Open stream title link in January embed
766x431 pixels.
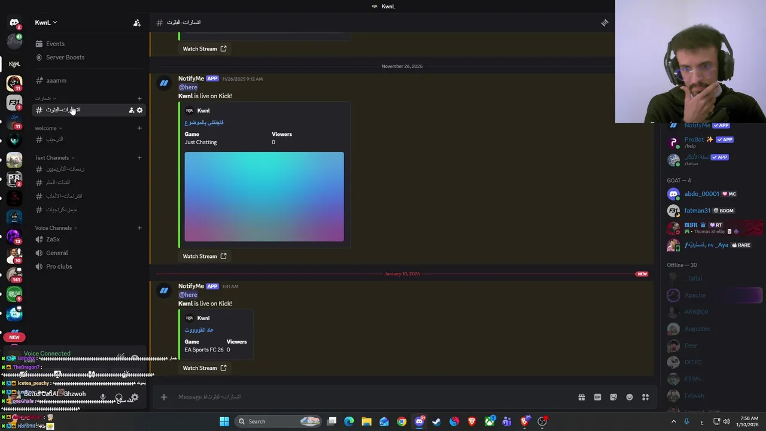[199, 330]
